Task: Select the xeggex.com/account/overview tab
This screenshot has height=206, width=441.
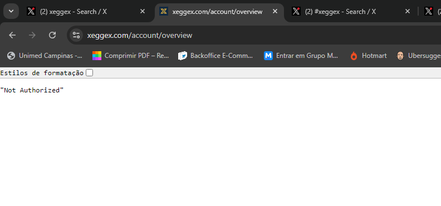Action: 219,12
